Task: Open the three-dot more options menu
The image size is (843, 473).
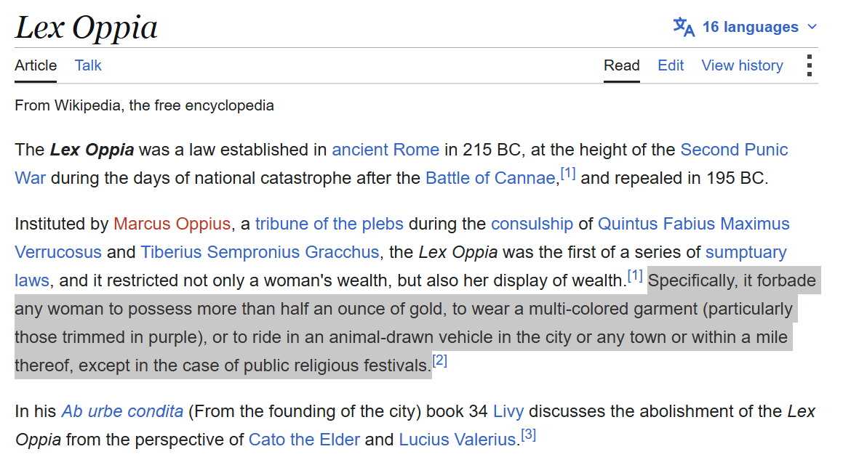Action: tap(809, 65)
